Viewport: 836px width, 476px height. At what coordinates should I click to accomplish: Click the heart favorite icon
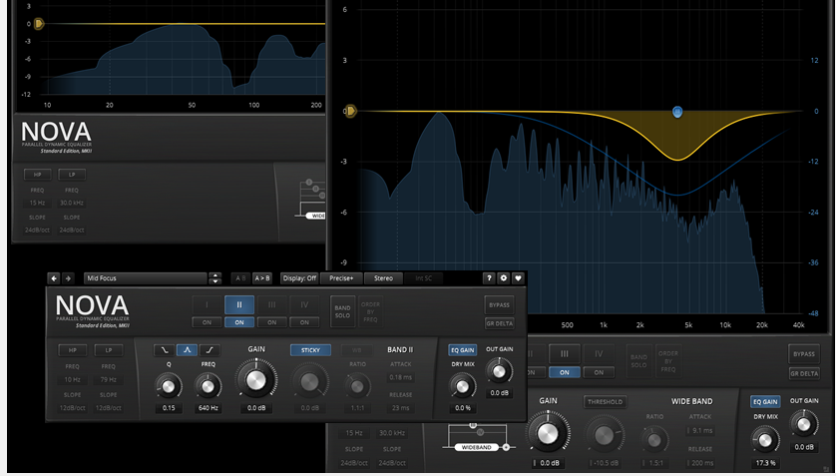(x=518, y=278)
